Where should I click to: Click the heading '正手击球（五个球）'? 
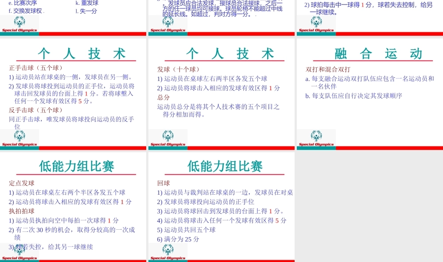click(x=35, y=68)
